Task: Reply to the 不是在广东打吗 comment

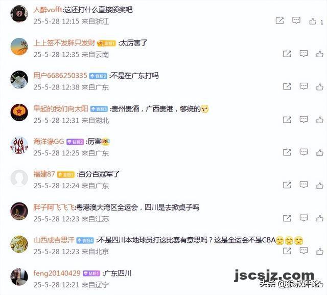Action: coord(303,86)
